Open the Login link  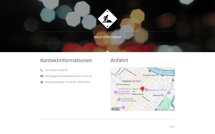[x=172, y=126]
